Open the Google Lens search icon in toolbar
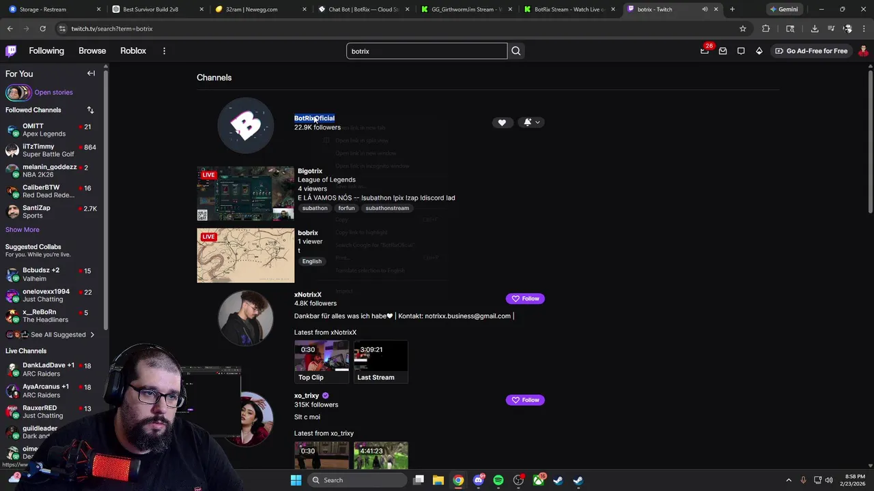Screen dimensions: 874x491 (790, 29)
